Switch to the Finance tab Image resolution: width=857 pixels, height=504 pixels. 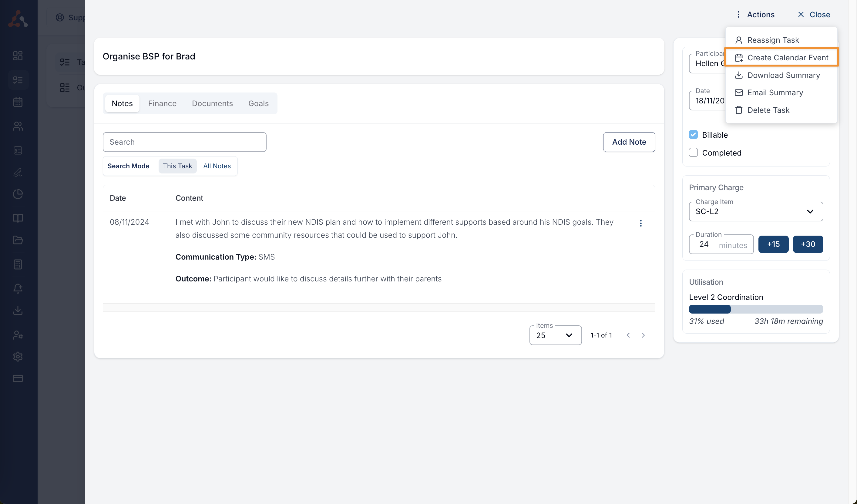click(162, 103)
